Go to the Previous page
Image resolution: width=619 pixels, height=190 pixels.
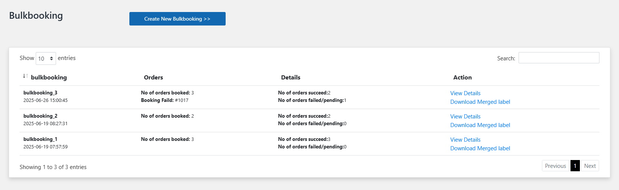click(x=555, y=166)
